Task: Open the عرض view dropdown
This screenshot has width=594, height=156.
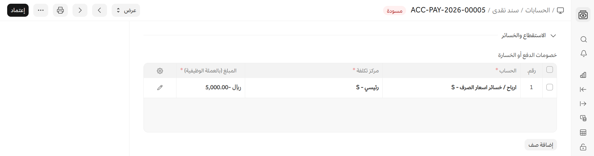Action: click(126, 10)
